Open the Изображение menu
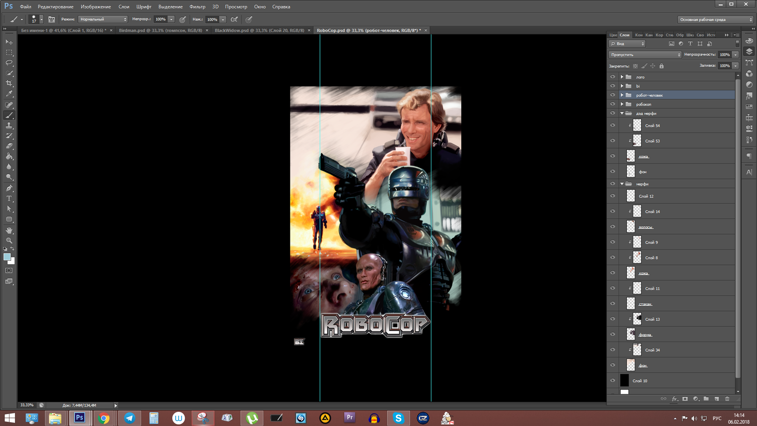The image size is (757, 426). coord(96,7)
